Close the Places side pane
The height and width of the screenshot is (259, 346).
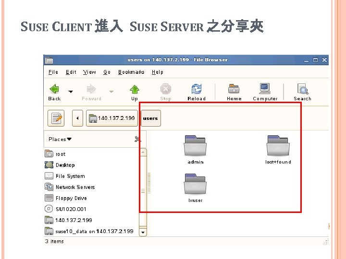point(137,139)
